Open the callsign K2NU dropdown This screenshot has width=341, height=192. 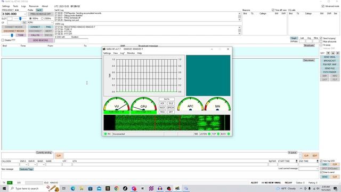(52, 22)
